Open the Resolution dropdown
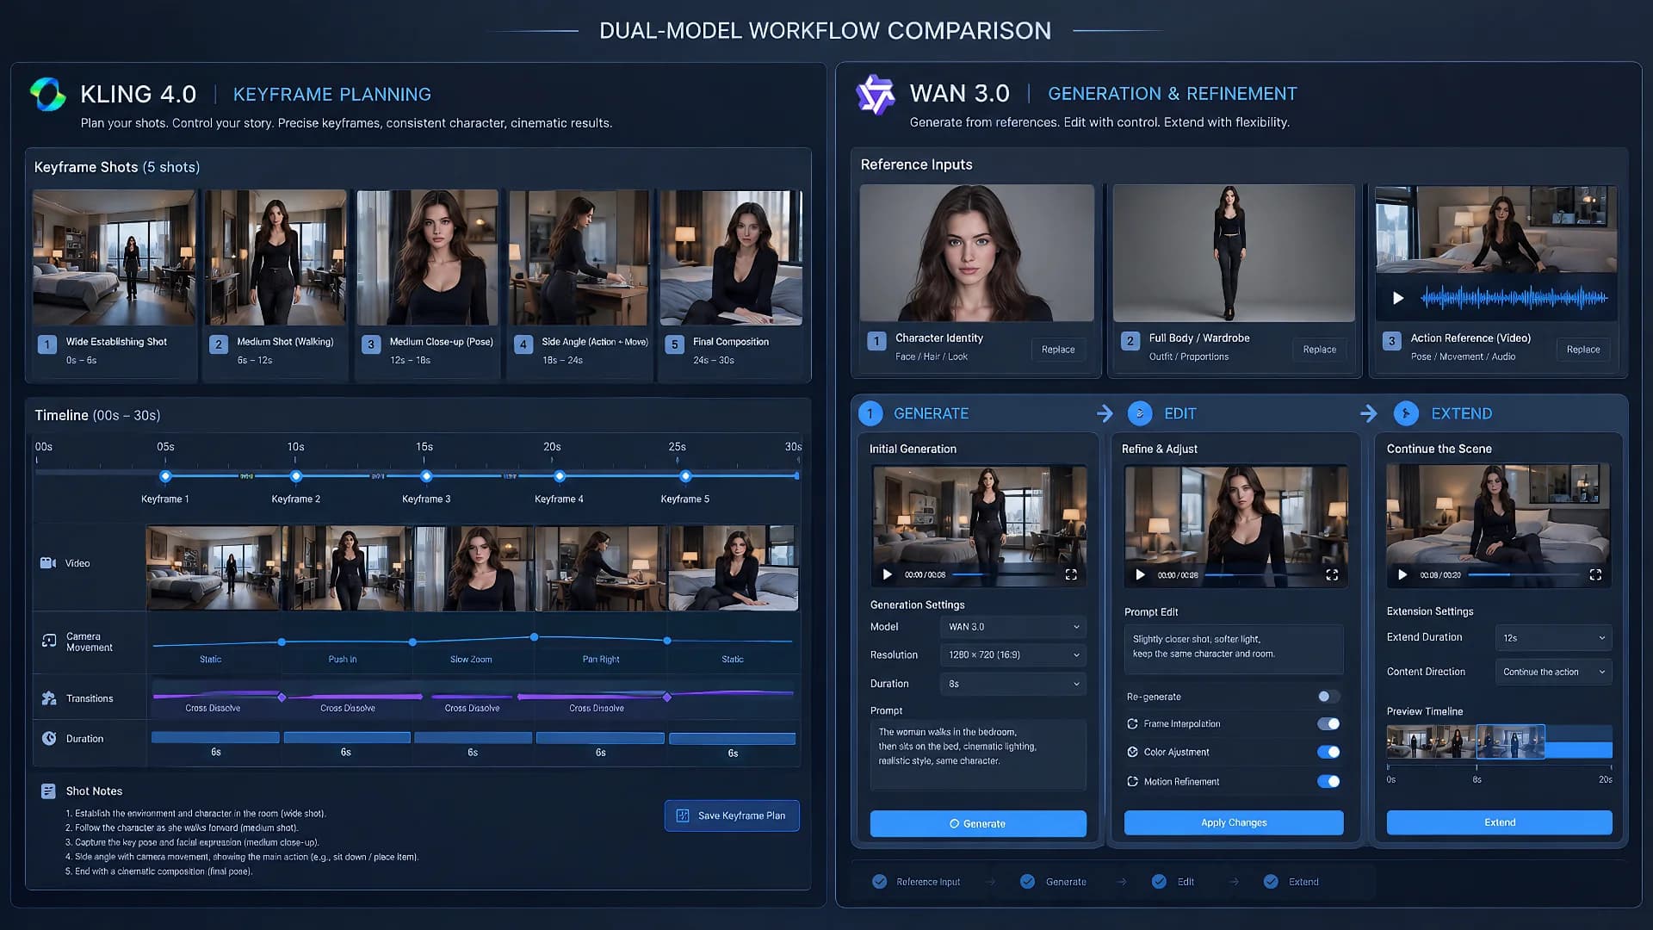The width and height of the screenshot is (1653, 930). point(1012,655)
